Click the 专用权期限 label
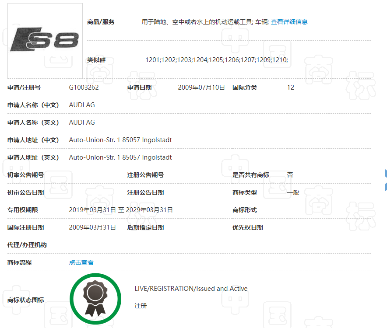The width and height of the screenshot is (387, 328). click(x=22, y=210)
